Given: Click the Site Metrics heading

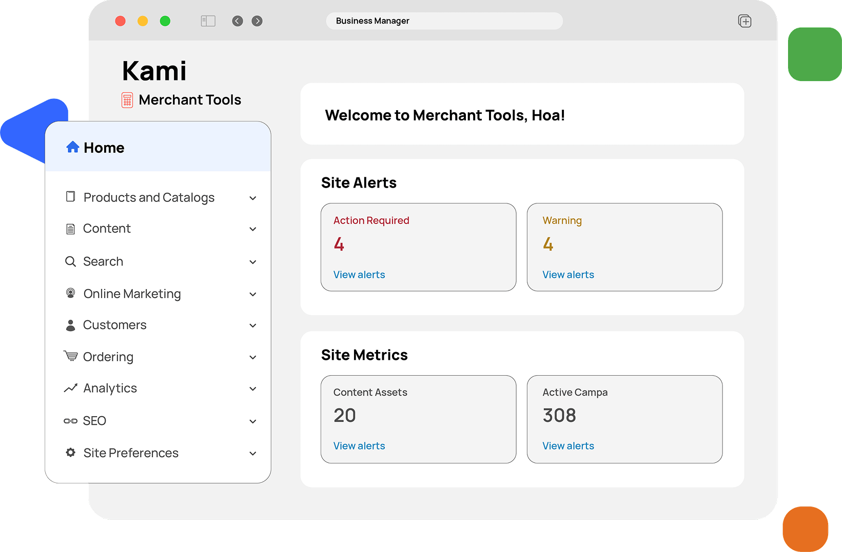Looking at the screenshot, I should [x=364, y=355].
